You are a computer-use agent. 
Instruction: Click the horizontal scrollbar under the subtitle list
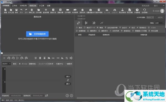[x=100, y=98]
